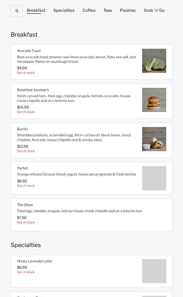Open the Avocado Toast item title
This screenshot has height=297, width=183.
29,51
